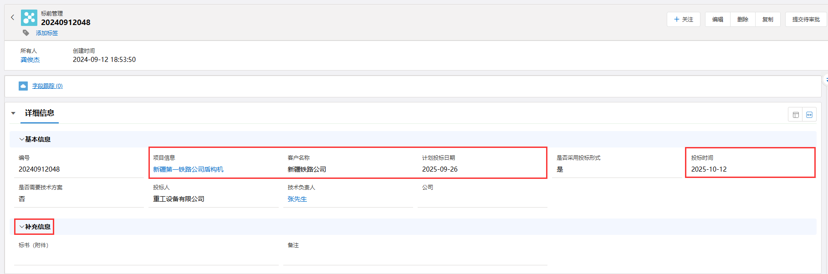Click the plus 关注 follow button
The image size is (828, 274).
(683, 20)
